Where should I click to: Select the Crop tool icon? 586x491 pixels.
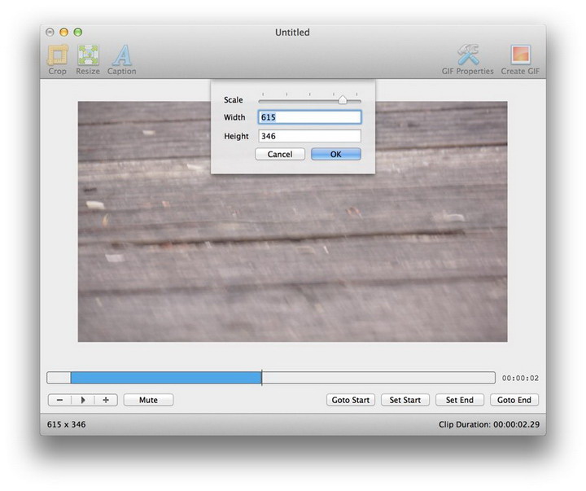pyautogui.click(x=57, y=55)
